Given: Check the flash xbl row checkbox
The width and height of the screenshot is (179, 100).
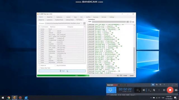Looking at the screenshot, I should coord(40,31).
